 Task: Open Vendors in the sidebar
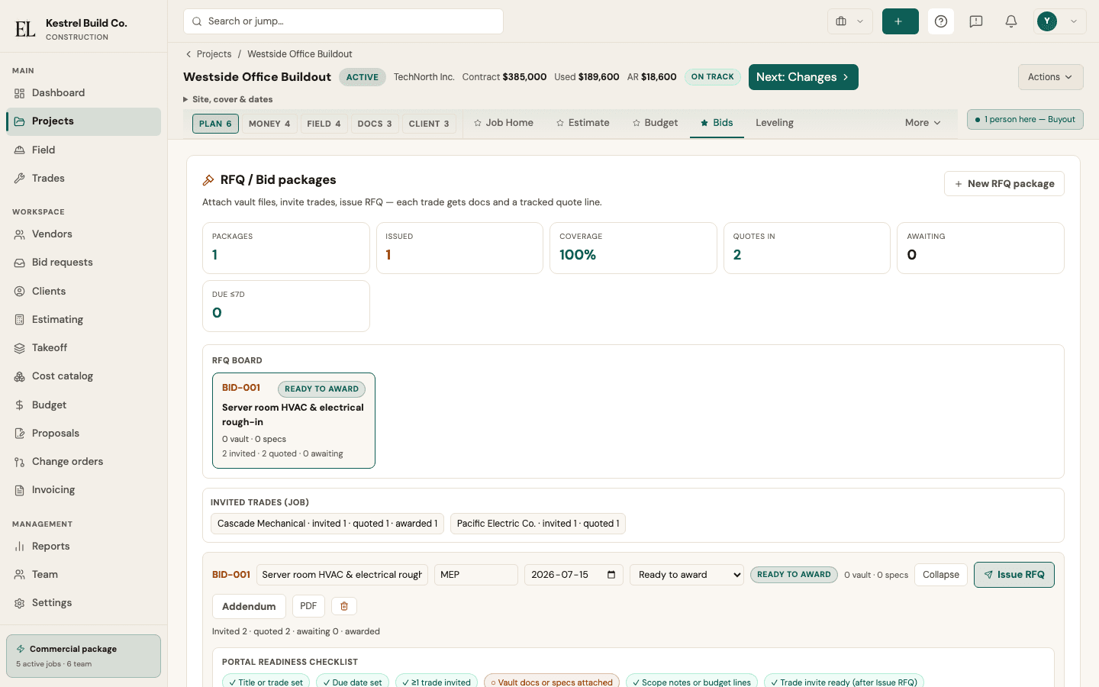coord(83,234)
